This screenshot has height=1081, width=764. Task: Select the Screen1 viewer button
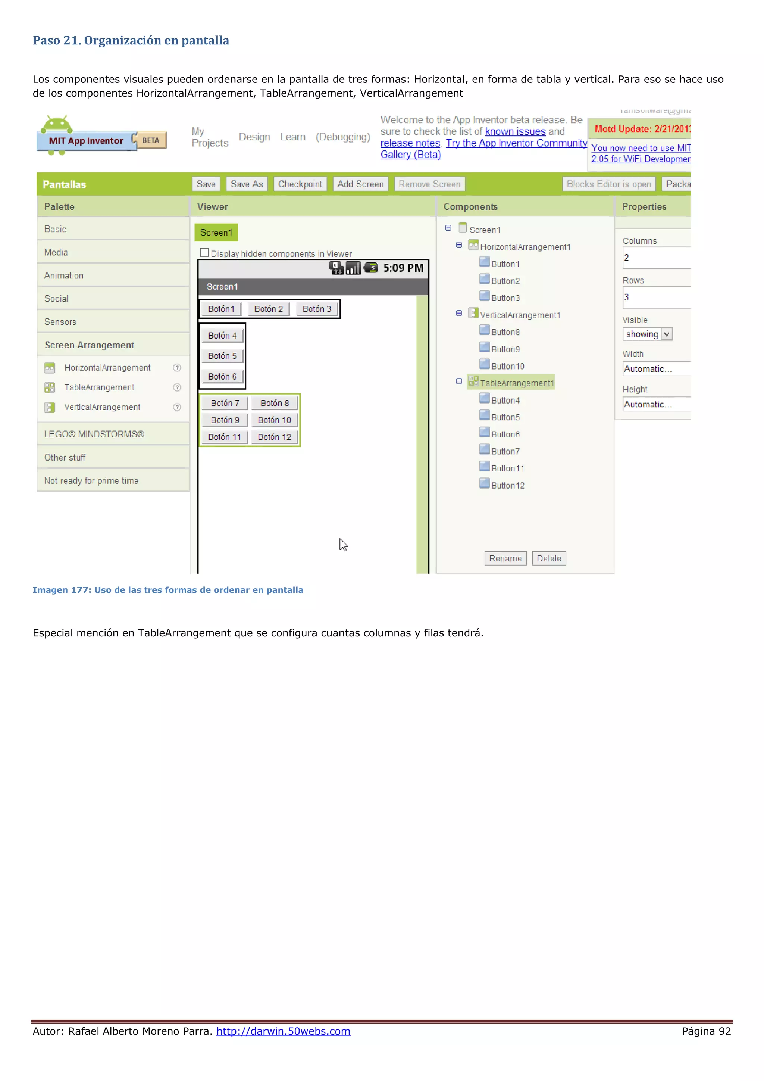[216, 232]
